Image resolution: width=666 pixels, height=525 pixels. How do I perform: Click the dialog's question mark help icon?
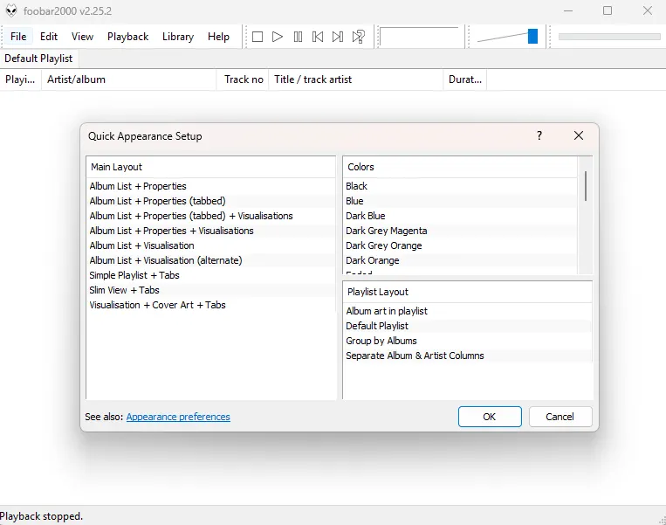[539, 135]
